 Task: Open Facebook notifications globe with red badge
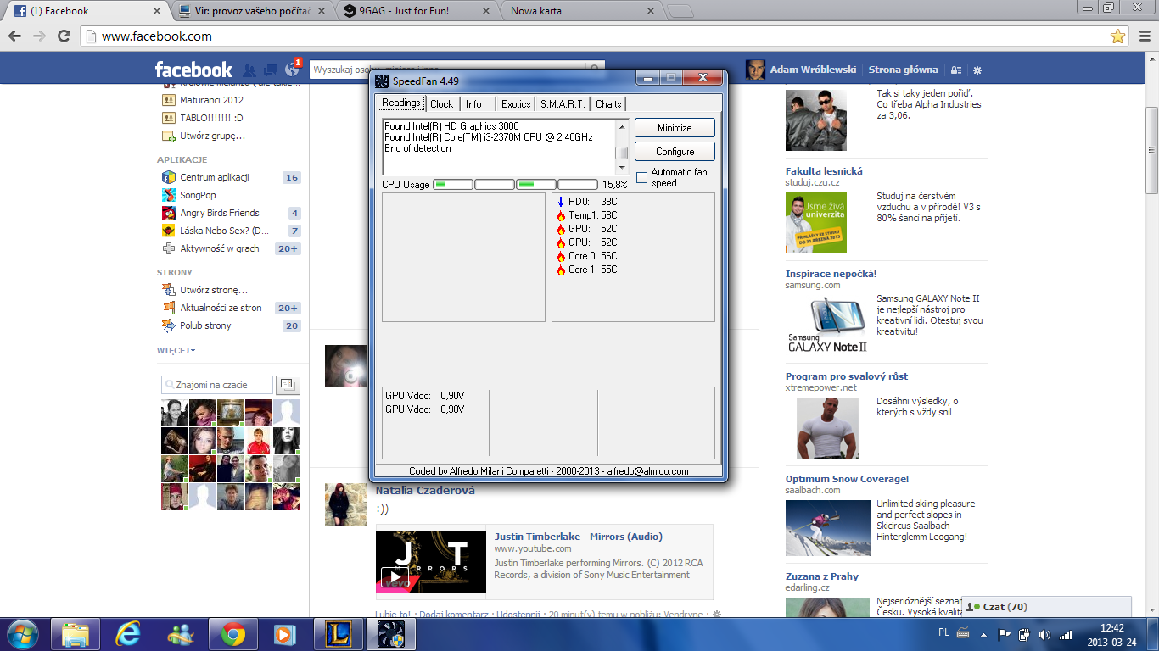(x=292, y=70)
